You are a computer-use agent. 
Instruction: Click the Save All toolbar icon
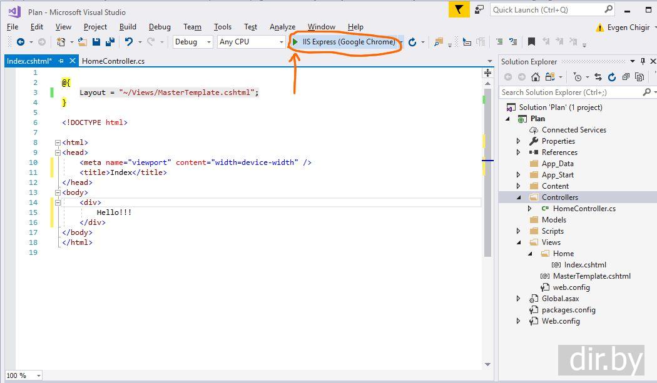click(x=110, y=42)
